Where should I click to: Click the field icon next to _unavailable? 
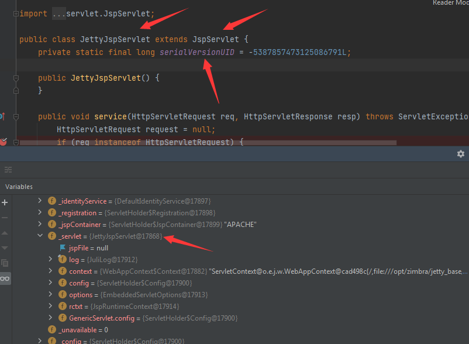click(52, 330)
